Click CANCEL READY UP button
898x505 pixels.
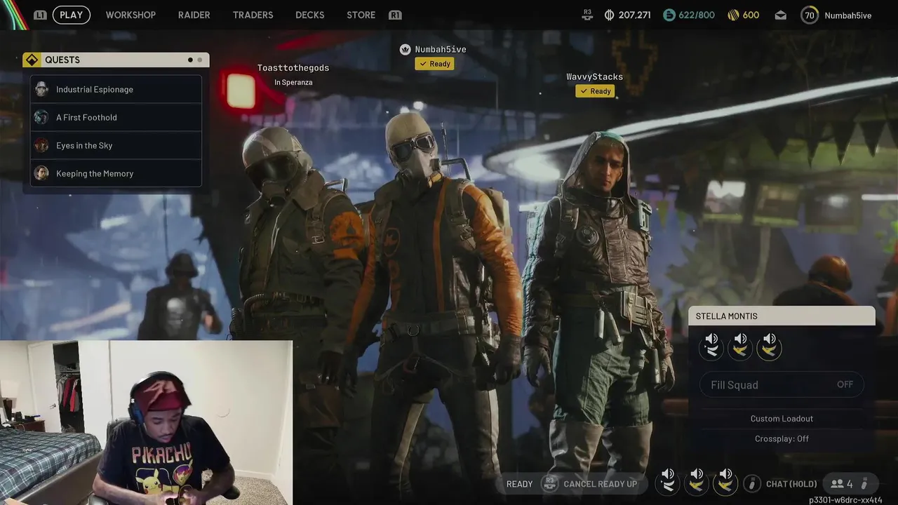(x=600, y=484)
